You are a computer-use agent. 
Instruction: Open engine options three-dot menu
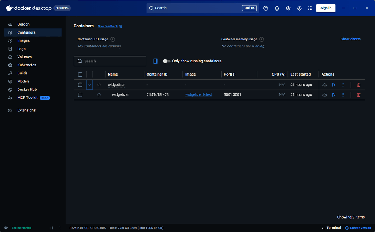coord(60,228)
